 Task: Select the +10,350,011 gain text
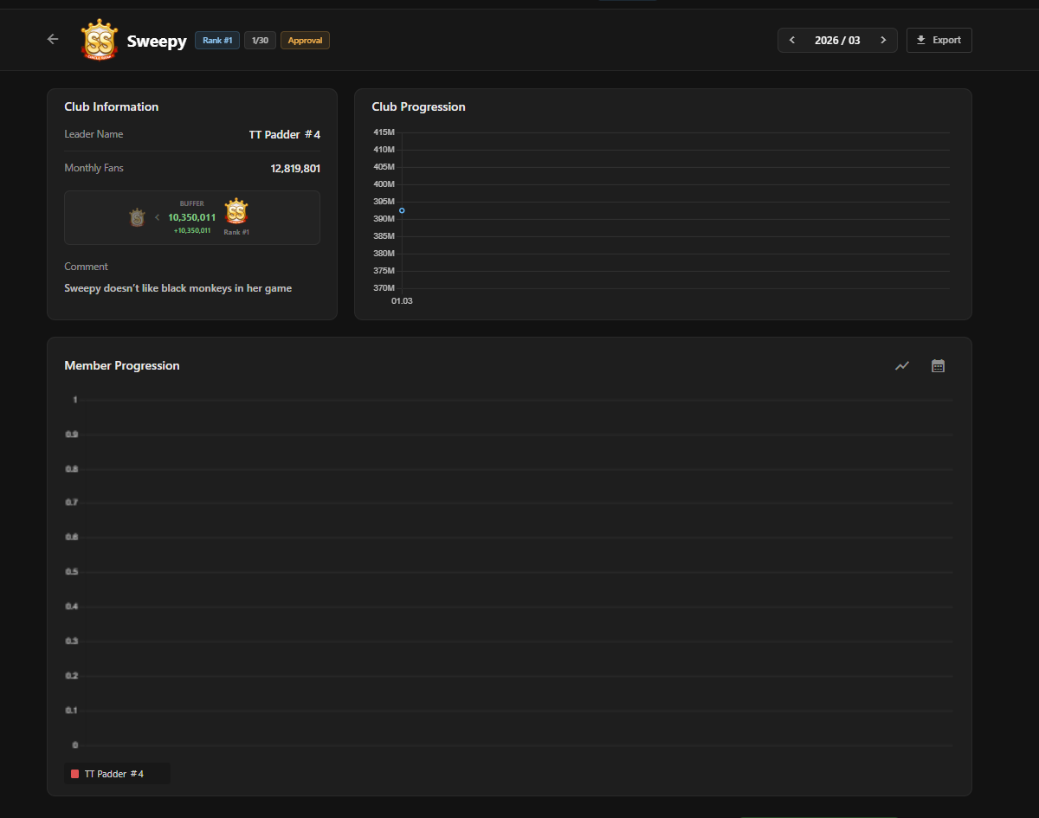[192, 230]
